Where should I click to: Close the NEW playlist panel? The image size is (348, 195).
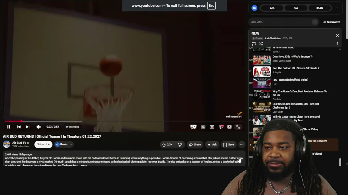point(337,35)
